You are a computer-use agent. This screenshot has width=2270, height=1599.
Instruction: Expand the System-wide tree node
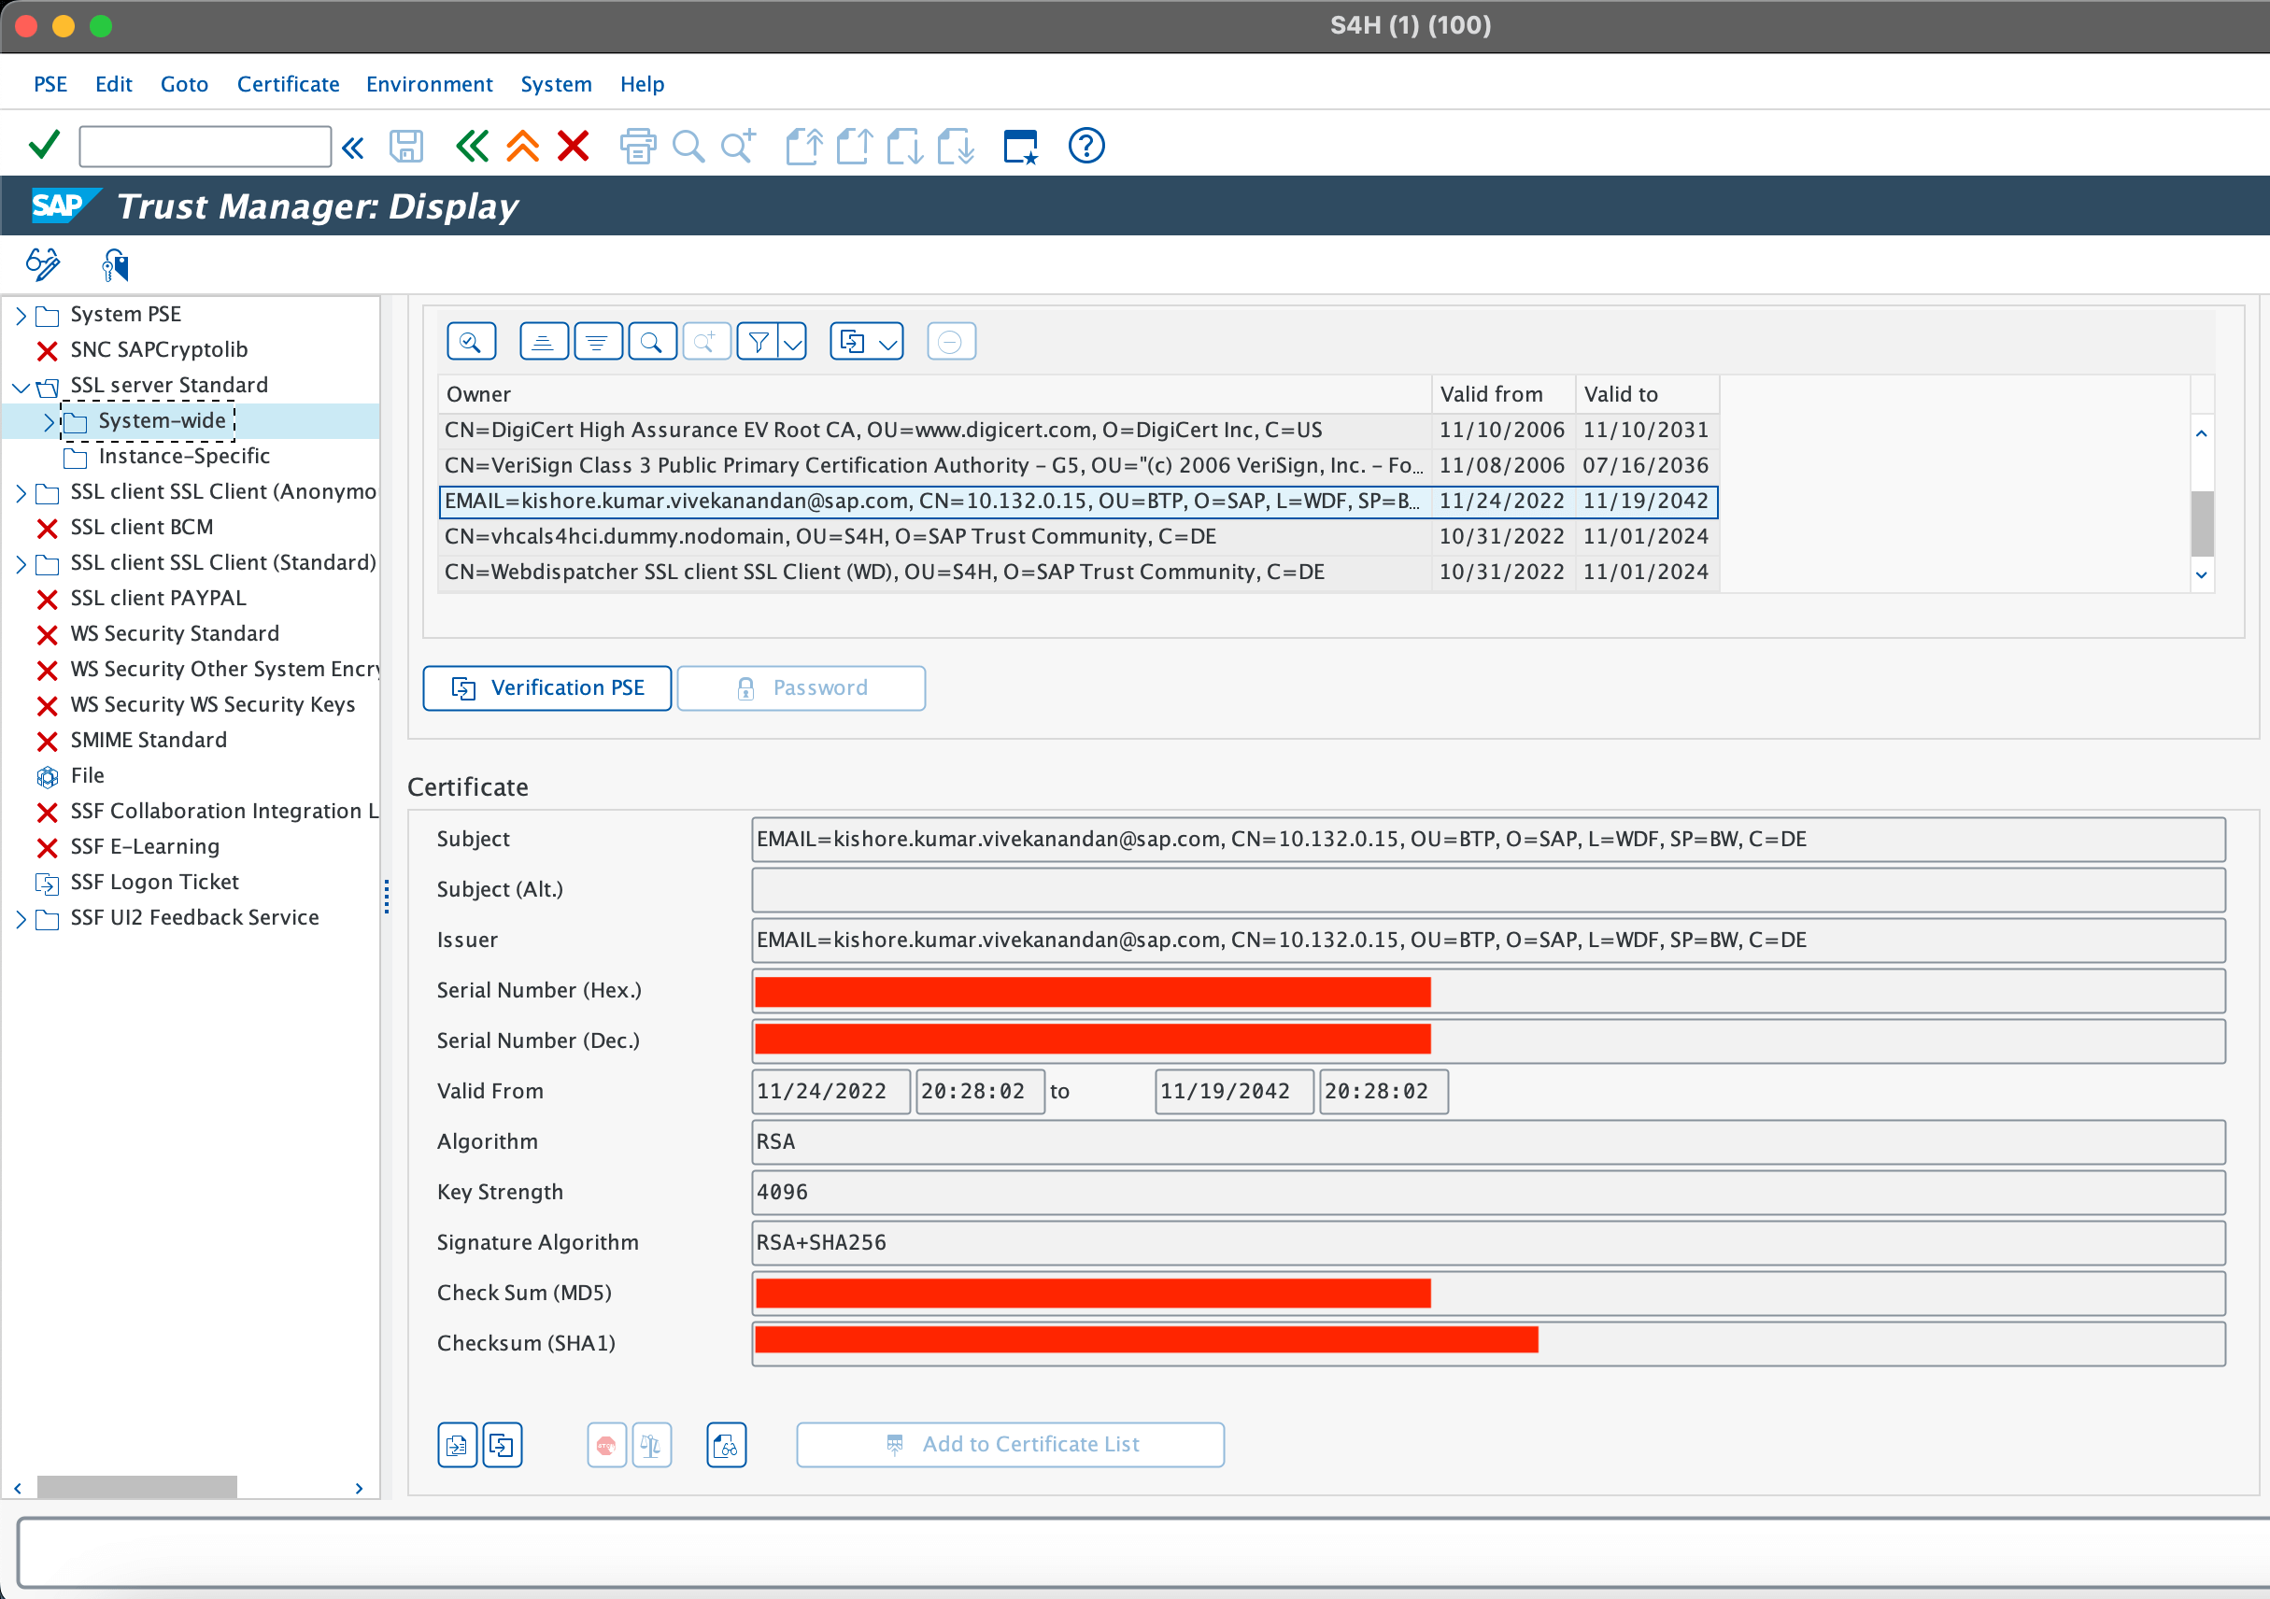[49, 422]
